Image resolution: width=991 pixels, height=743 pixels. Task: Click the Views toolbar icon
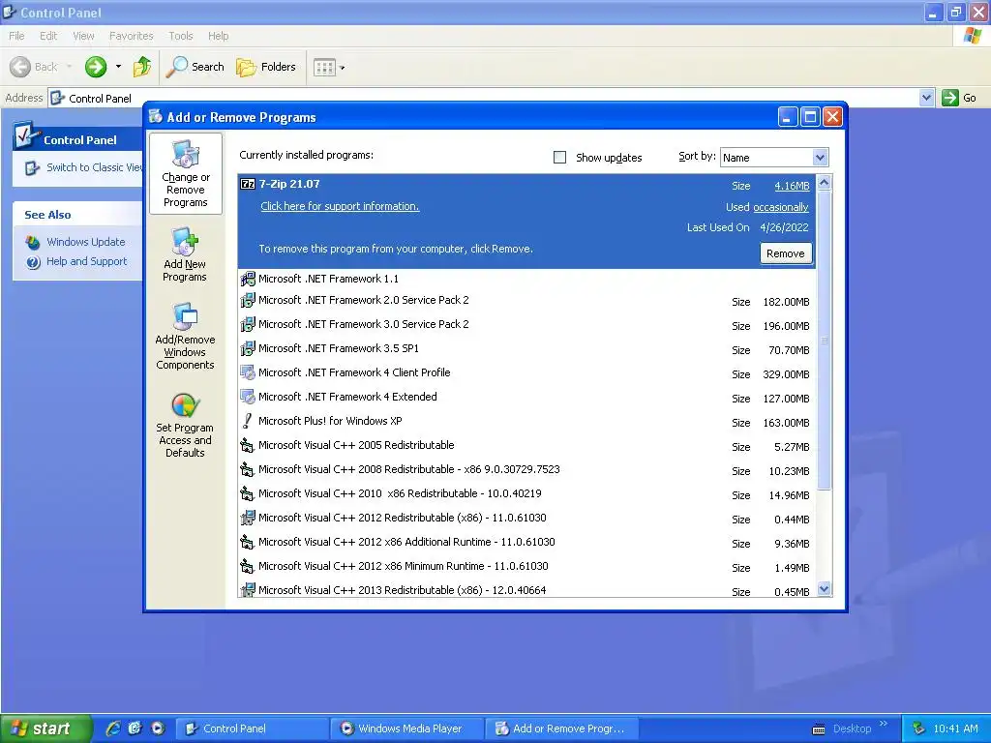[x=324, y=67]
